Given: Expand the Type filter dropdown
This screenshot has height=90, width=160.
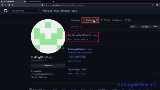Looking at the screenshot, I should [133, 27].
